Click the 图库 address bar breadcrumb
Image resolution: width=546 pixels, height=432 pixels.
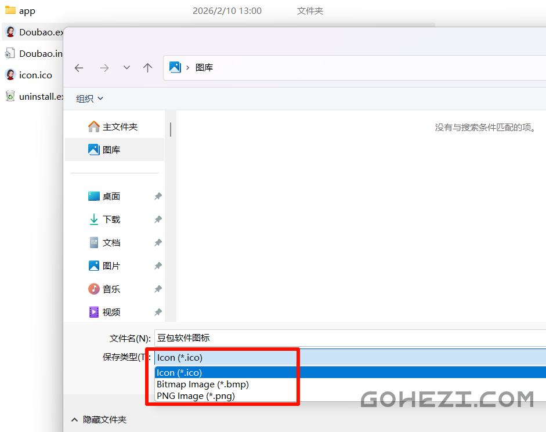(204, 68)
